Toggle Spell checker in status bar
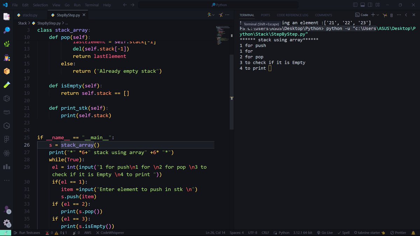Image resolution: width=420 pixels, height=236 pixels. coord(343,233)
